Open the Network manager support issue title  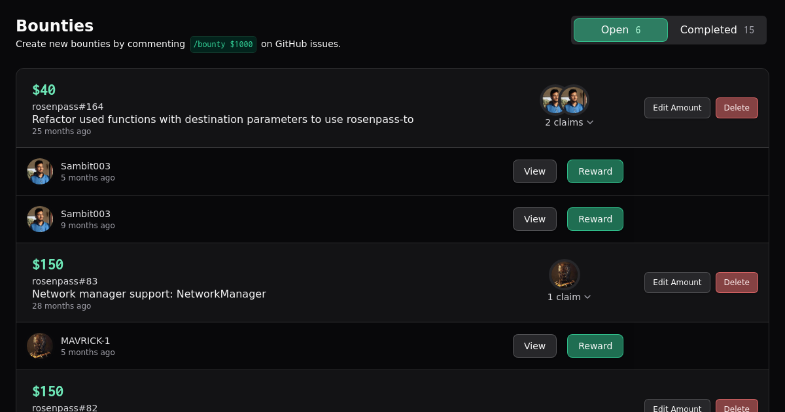(149, 294)
